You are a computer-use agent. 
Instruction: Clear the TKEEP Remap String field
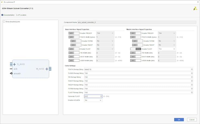(x=192, y=85)
